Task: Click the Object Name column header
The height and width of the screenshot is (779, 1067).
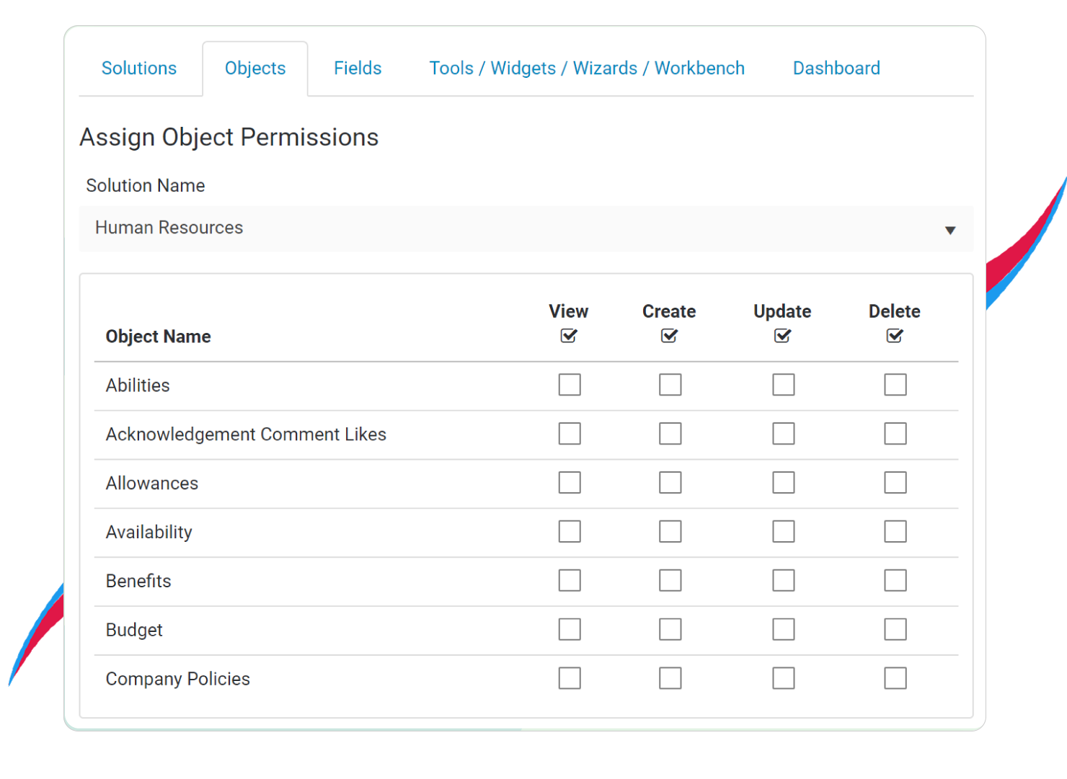Action: [158, 336]
